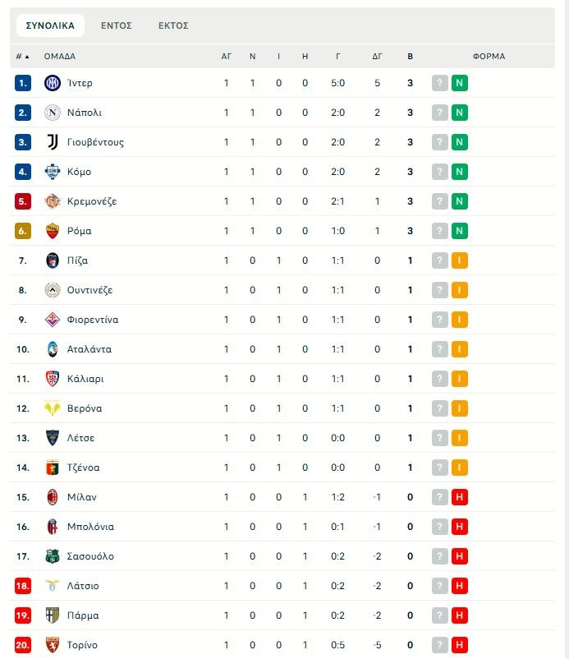
Task: Select the ΣΥΝΟΛΙΚΑ tab
Action: 50,25
